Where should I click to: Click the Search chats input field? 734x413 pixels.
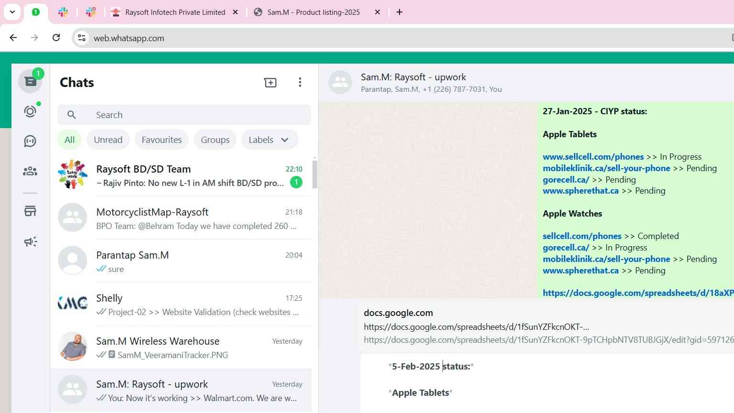point(184,115)
